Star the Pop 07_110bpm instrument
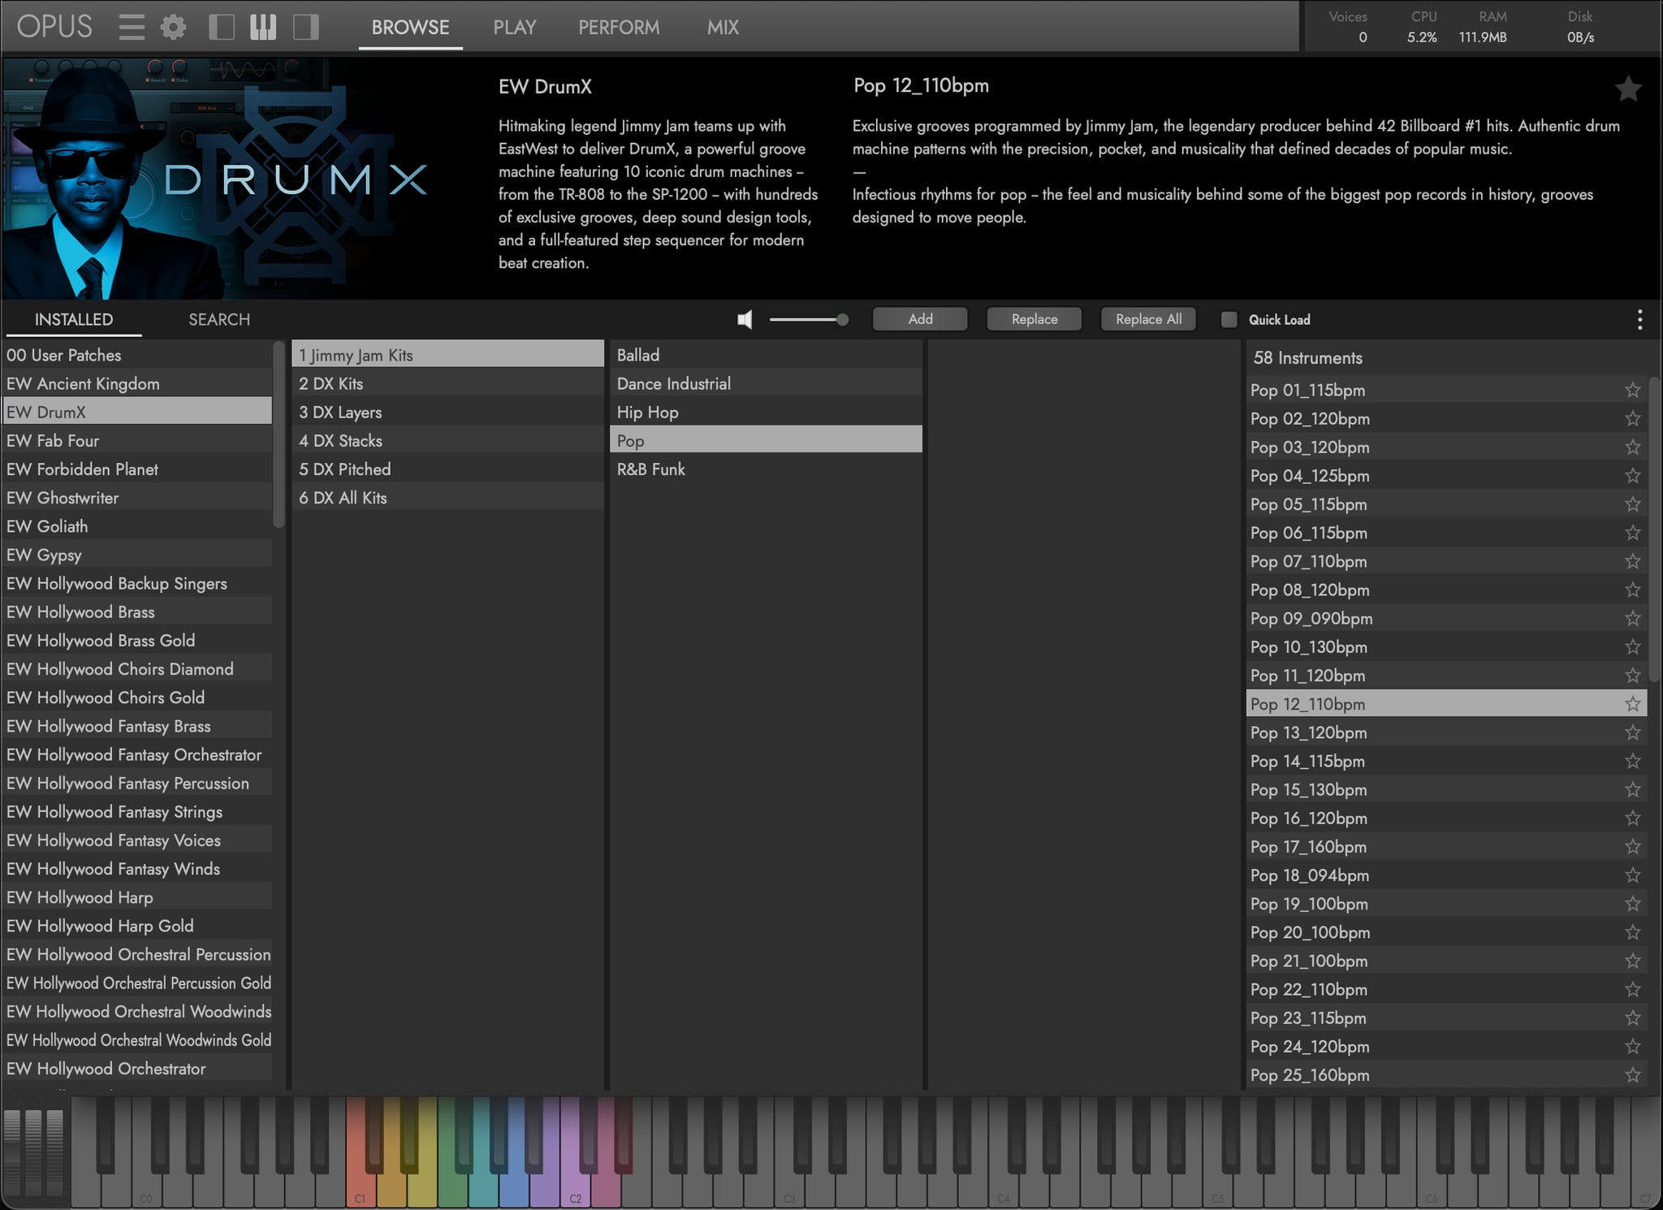Screen dimensions: 1663x1210 click(x=1633, y=561)
